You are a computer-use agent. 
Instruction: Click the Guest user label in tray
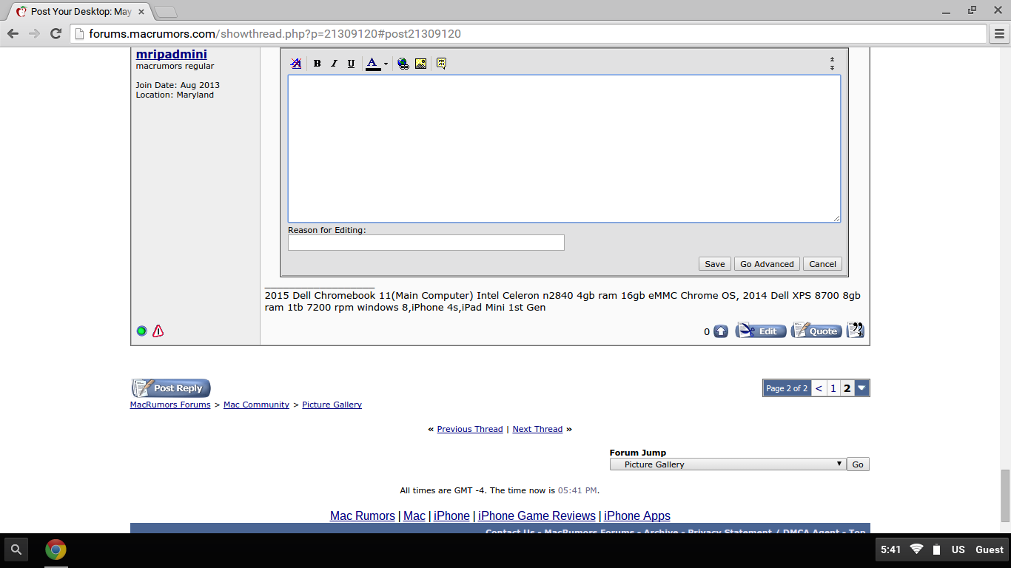pyautogui.click(x=990, y=550)
